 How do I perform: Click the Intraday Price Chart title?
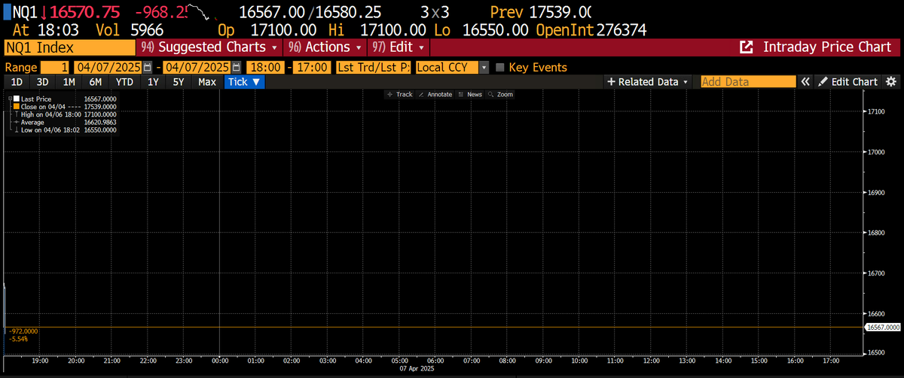click(x=827, y=47)
